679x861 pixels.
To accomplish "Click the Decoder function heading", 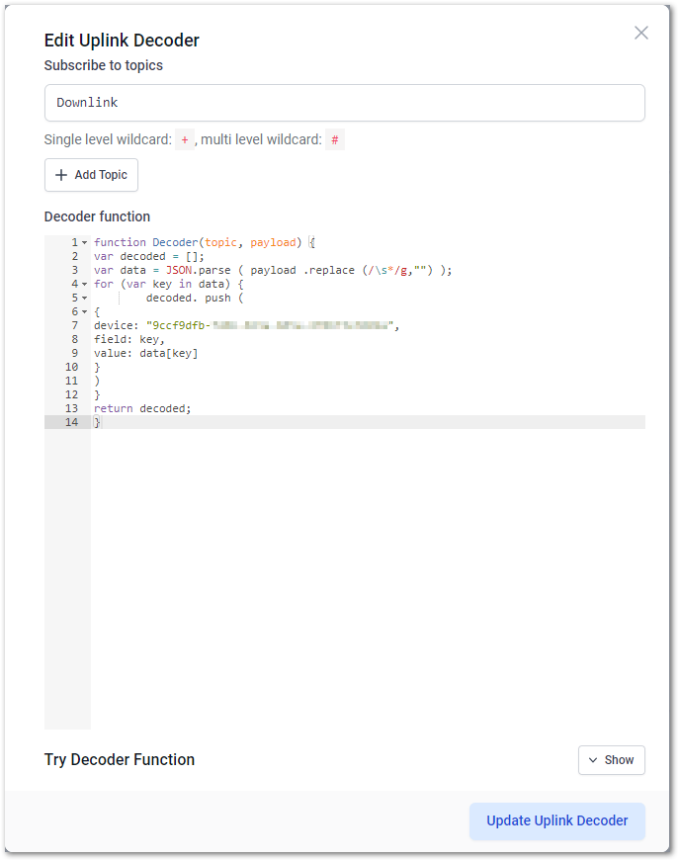I will [x=97, y=216].
